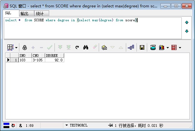Image resolution: width=195 pixels, height=131 pixels.
Task: Click the status bar refresh icon
Action: pos(13,126)
